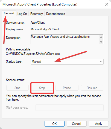Image resolution: width=111 pixels, height=129 pixels.
Task: Cancel the properties dialog
Action: [77, 124]
